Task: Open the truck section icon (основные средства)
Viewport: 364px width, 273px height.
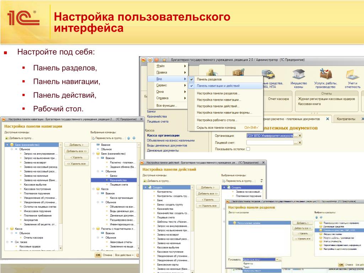Action: pyautogui.click(x=269, y=74)
